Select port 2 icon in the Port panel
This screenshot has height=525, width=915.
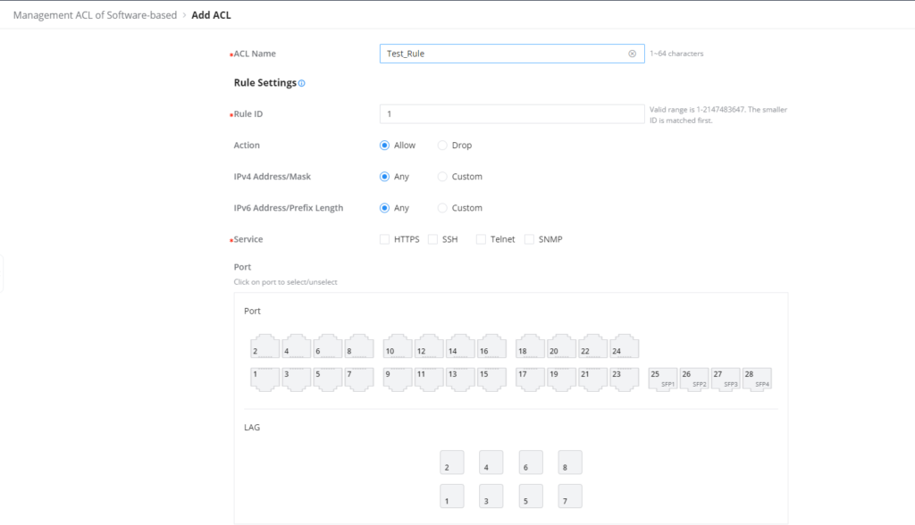264,346
